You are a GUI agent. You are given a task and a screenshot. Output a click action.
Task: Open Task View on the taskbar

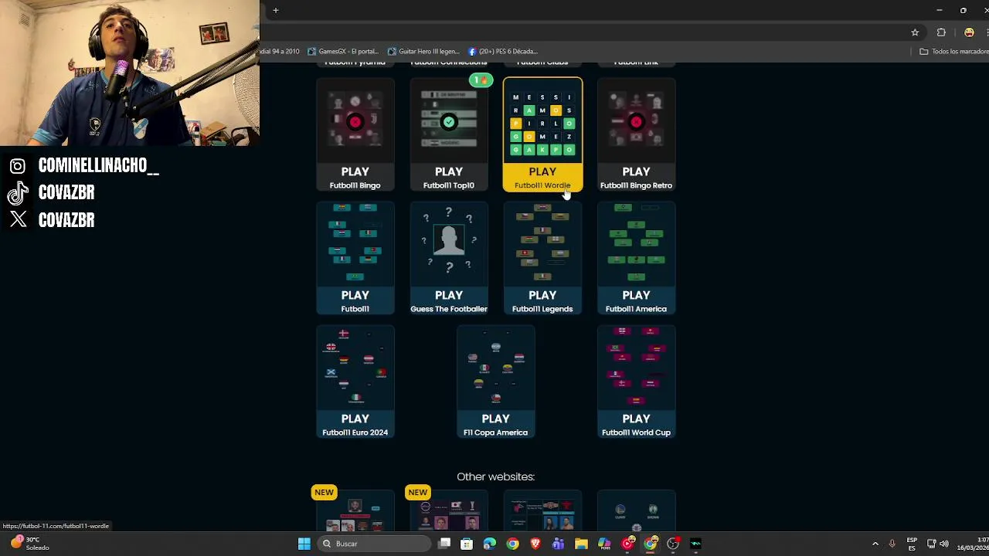point(444,544)
